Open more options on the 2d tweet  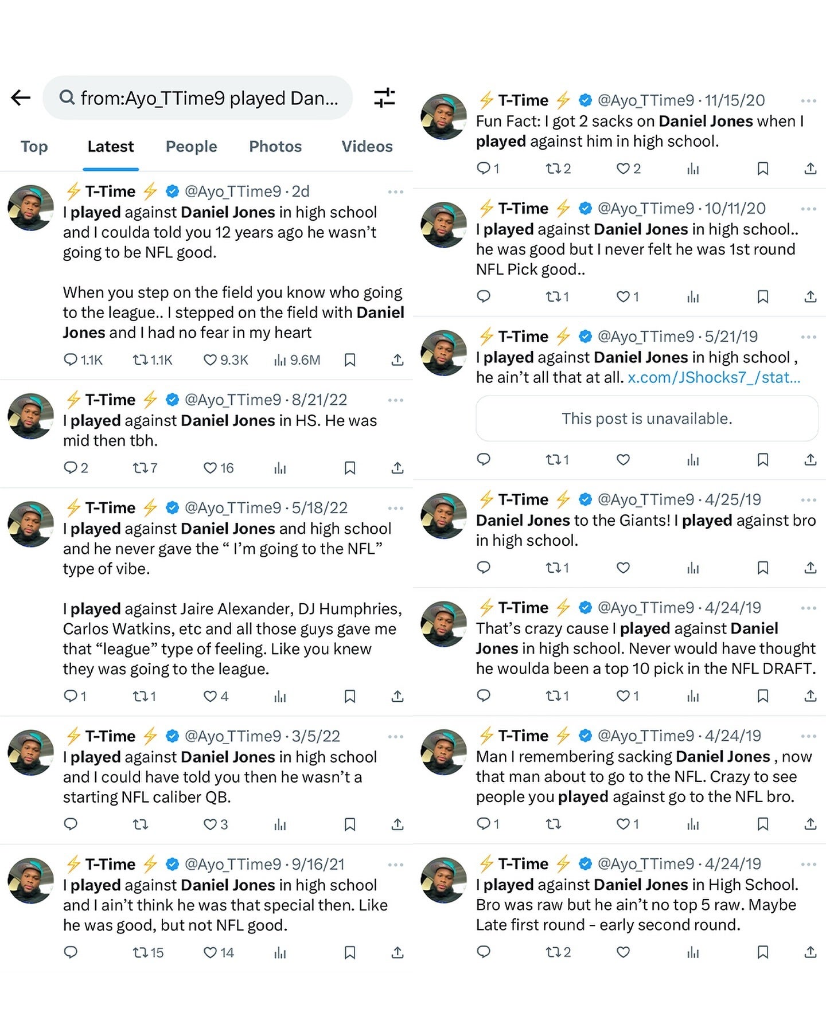(395, 191)
